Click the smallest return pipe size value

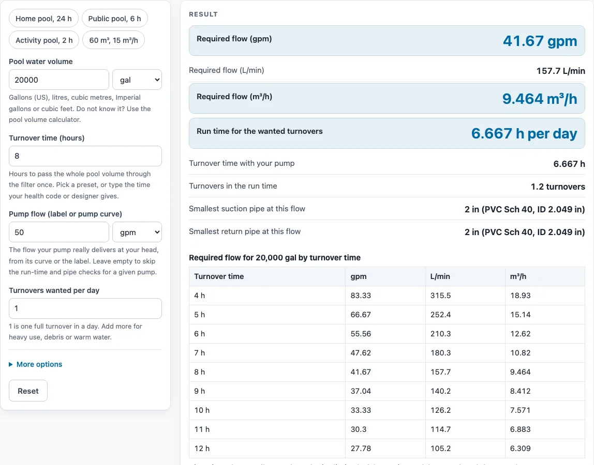tap(525, 232)
